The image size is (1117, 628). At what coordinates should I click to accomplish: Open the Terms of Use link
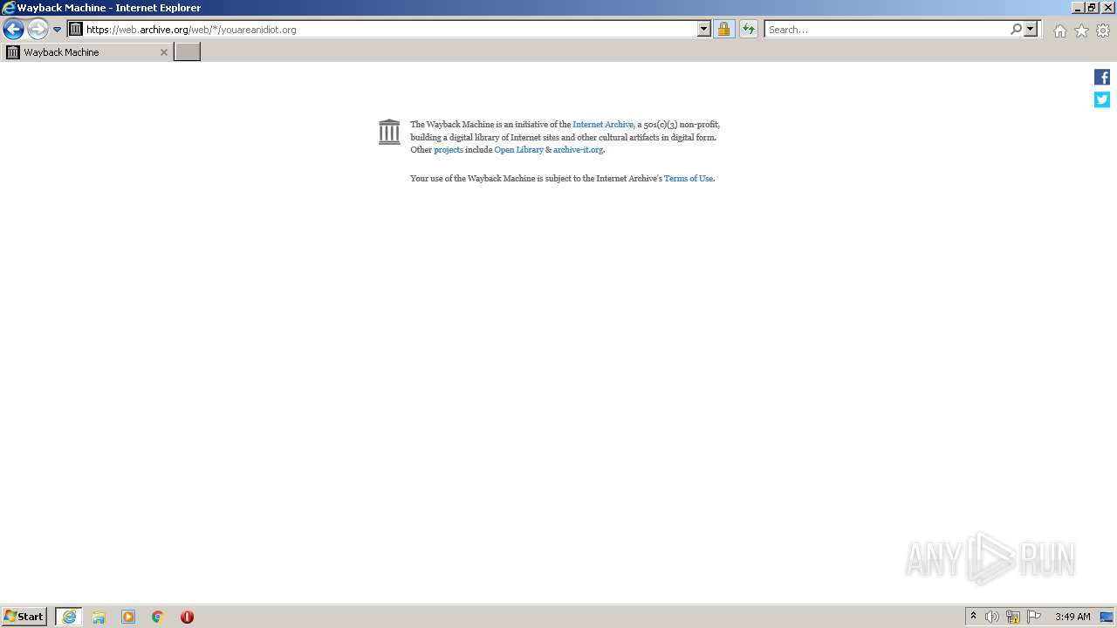[689, 179]
